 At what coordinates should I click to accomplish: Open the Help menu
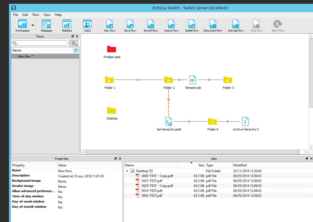(58, 15)
